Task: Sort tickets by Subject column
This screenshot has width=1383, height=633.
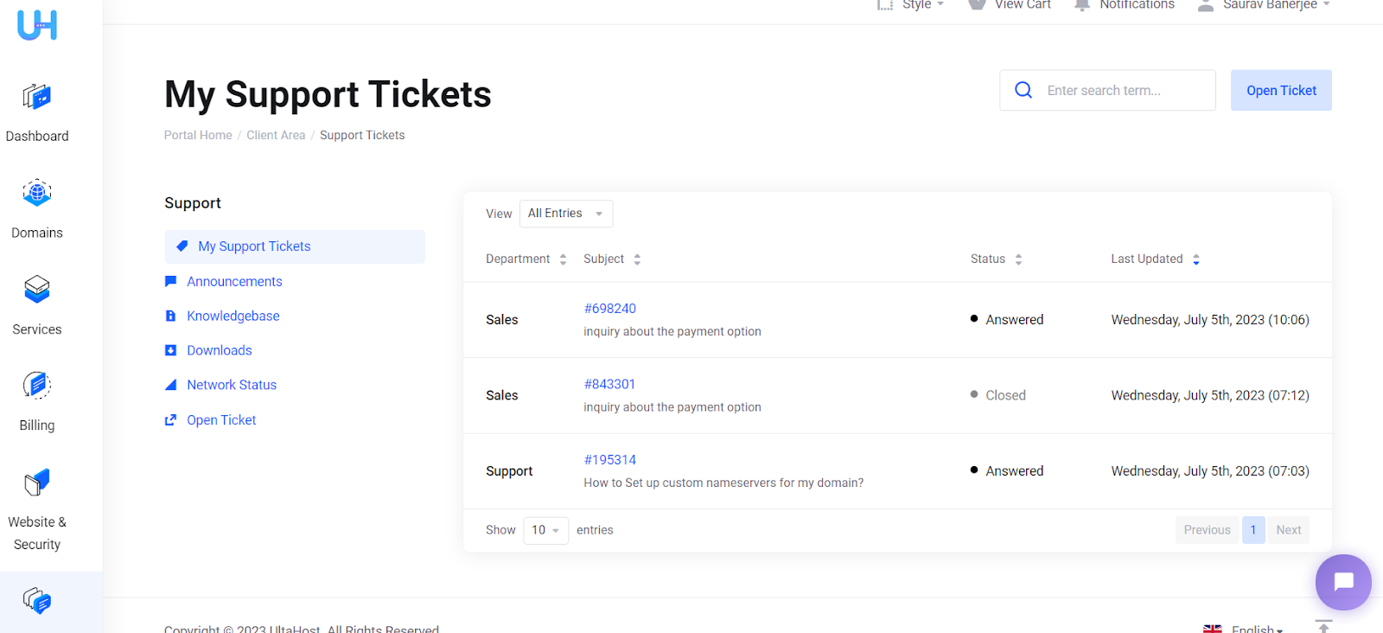Action: [x=612, y=259]
